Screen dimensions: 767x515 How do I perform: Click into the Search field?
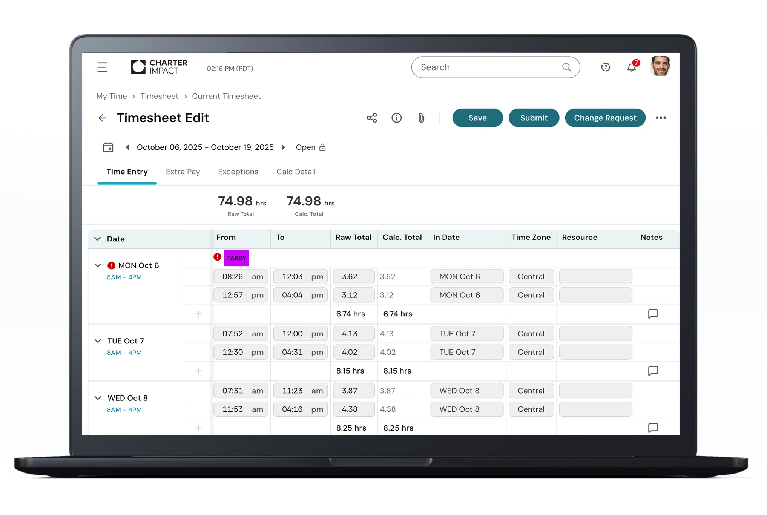(488, 67)
